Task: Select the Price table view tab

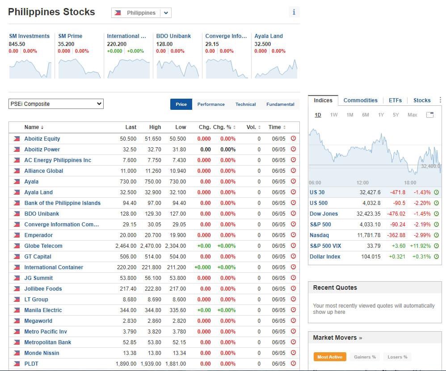Action: click(x=181, y=104)
